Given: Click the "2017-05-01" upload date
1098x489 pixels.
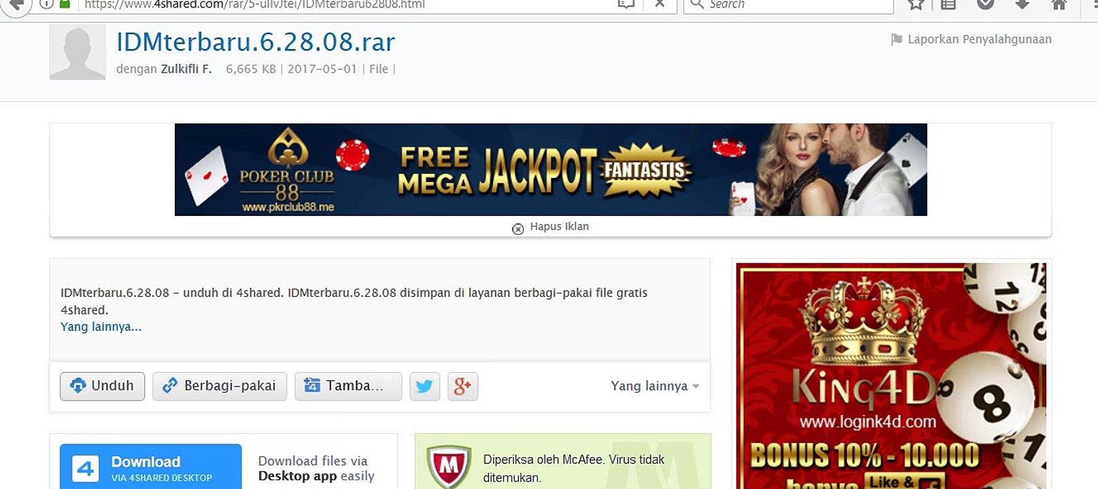Looking at the screenshot, I should (x=322, y=69).
